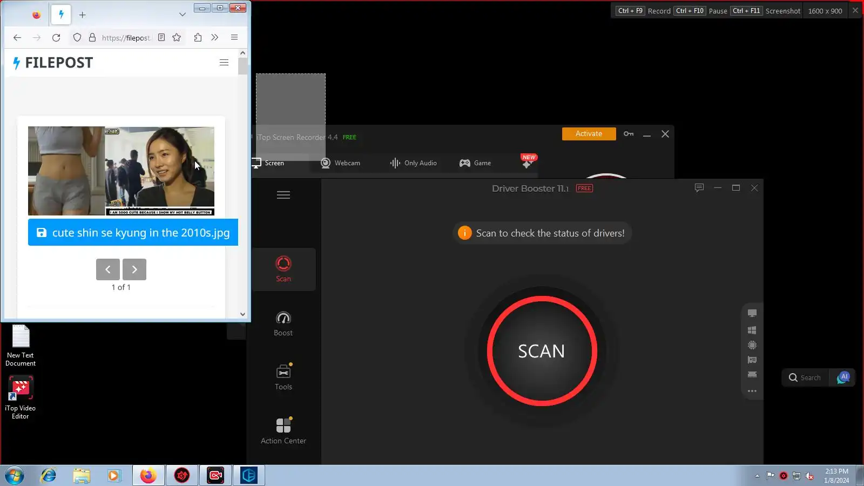The height and width of the screenshot is (486, 864).
Task: Switch to the Only Audio tab
Action: click(414, 163)
